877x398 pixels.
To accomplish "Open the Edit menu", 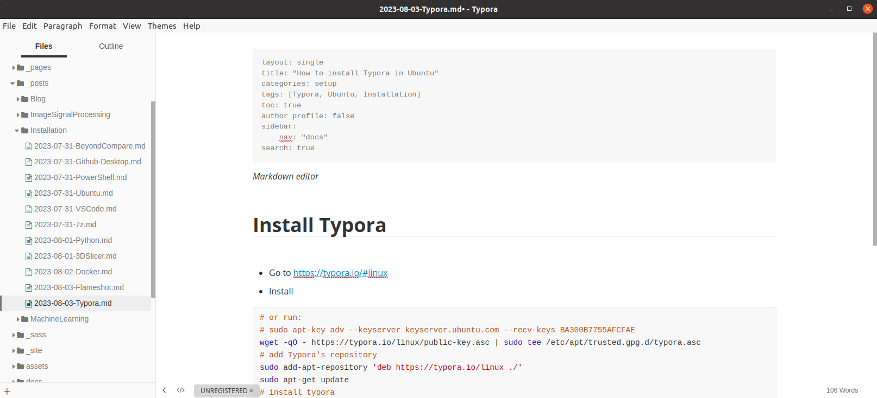I will click(29, 25).
